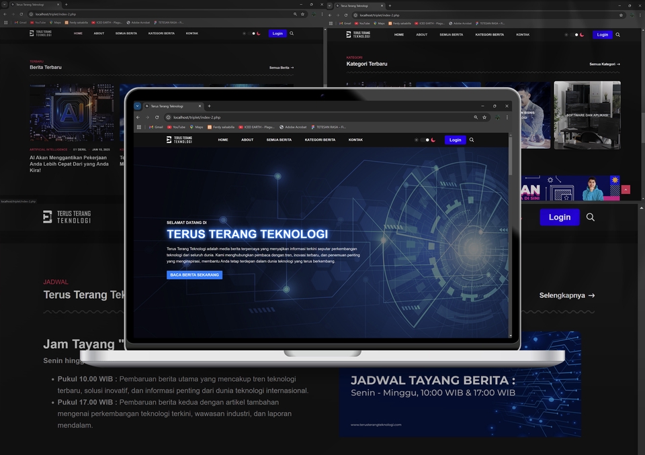Click the large search icon in the bottom window

[x=591, y=217]
